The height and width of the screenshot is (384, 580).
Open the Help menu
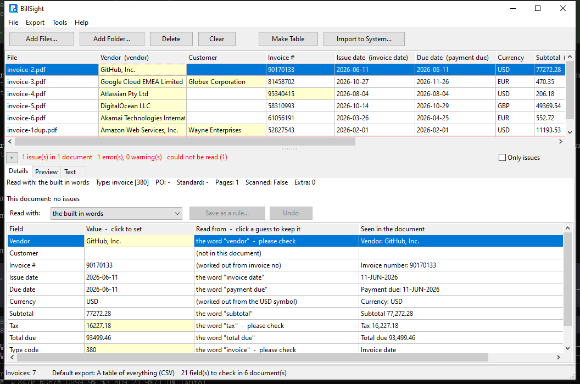(x=81, y=23)
